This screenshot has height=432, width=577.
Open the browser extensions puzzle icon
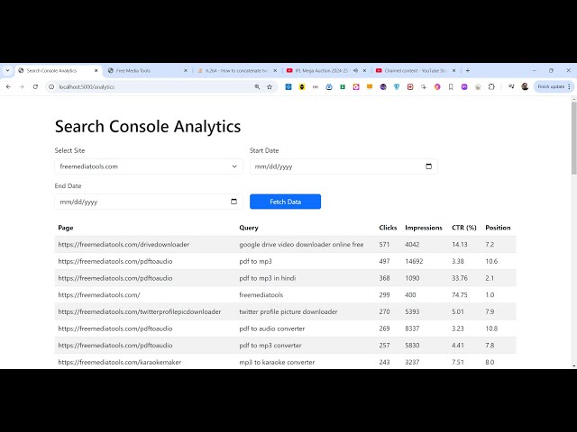click(491, 86)
